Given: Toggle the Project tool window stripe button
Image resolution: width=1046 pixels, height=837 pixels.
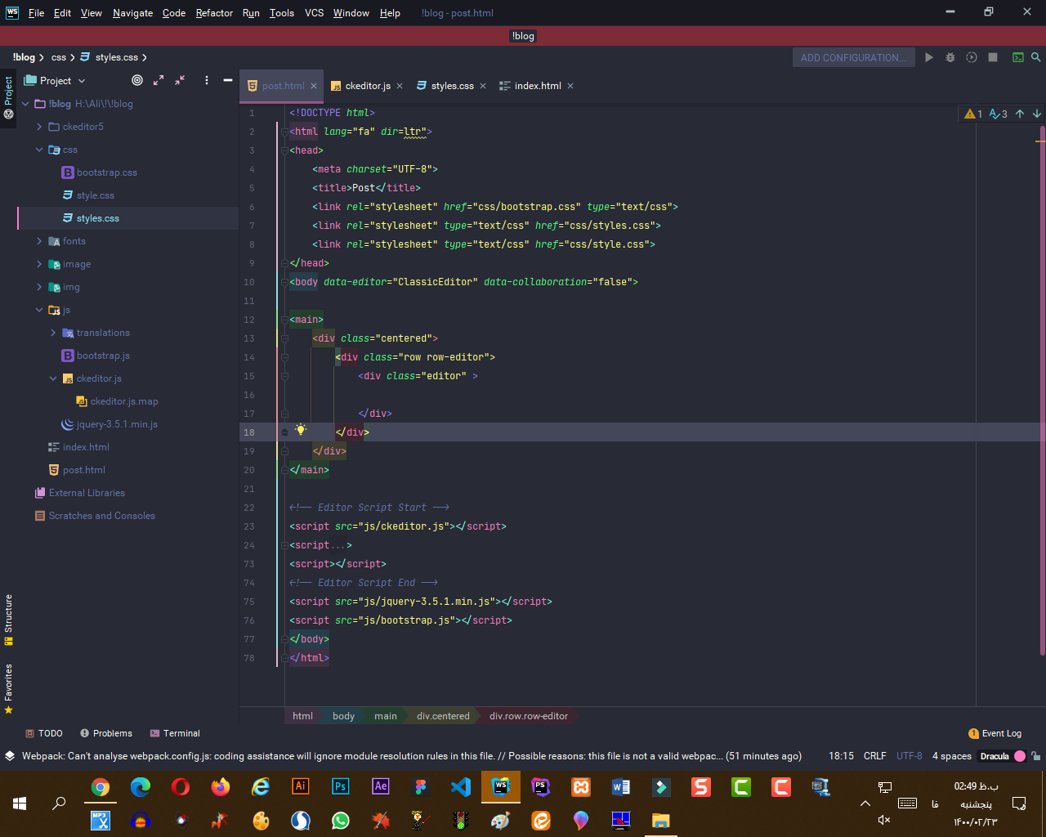Looking at the screenshot, I should (8, 97).
